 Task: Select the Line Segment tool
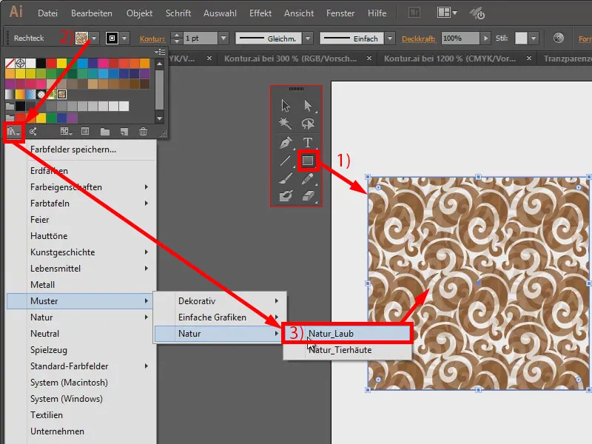tap(286, 161)
